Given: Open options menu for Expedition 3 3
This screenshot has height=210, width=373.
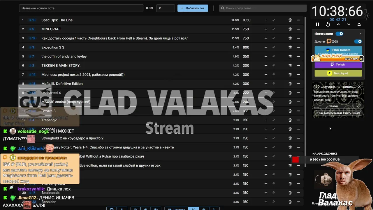Looking at the screenshot, I should (x=298, y=47).
